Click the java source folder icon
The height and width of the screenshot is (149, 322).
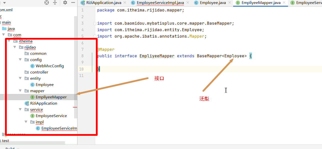click(x=4, y=28)
